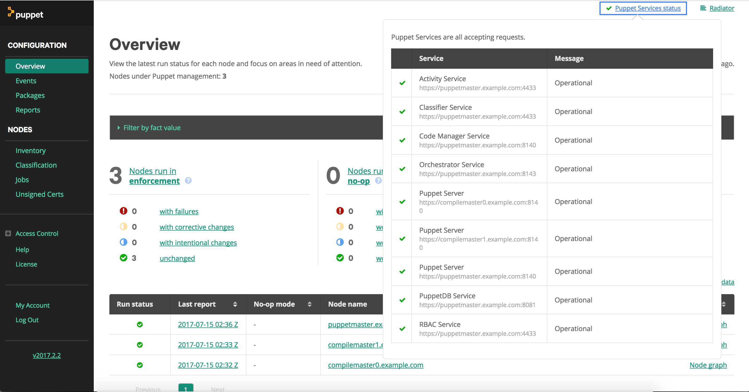Sort table by Last report column
Image resolution: width=749 pixels, height=392 pixels.
coord(235,304)
